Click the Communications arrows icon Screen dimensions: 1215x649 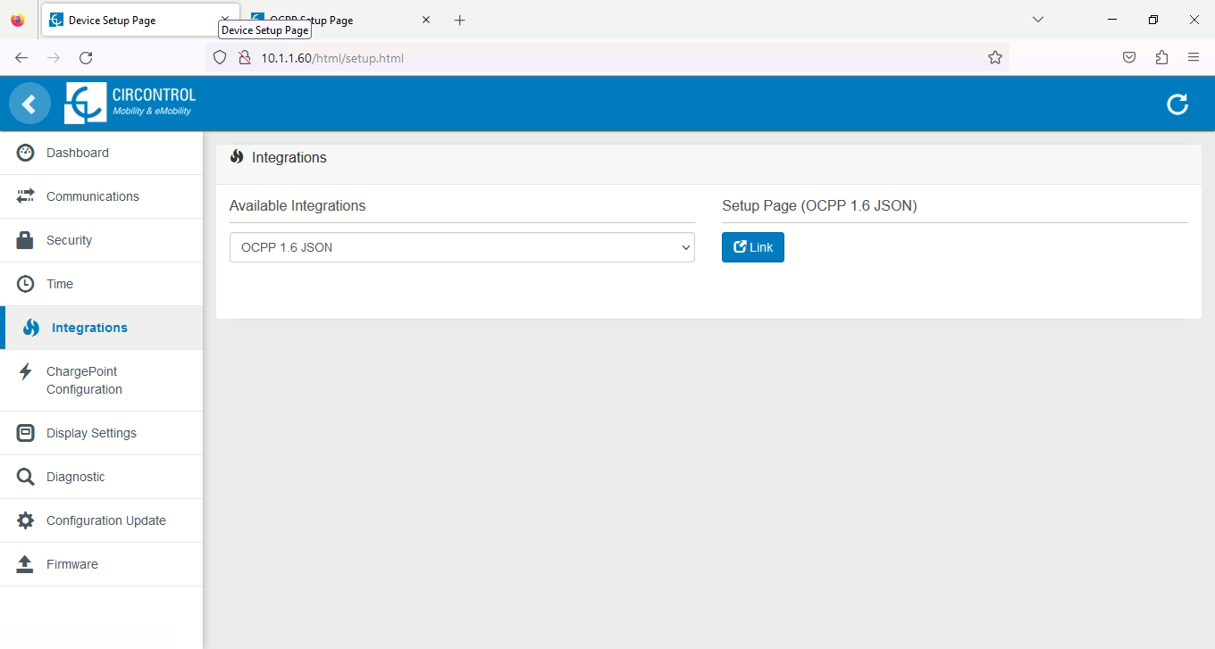(x=26, y=196)
